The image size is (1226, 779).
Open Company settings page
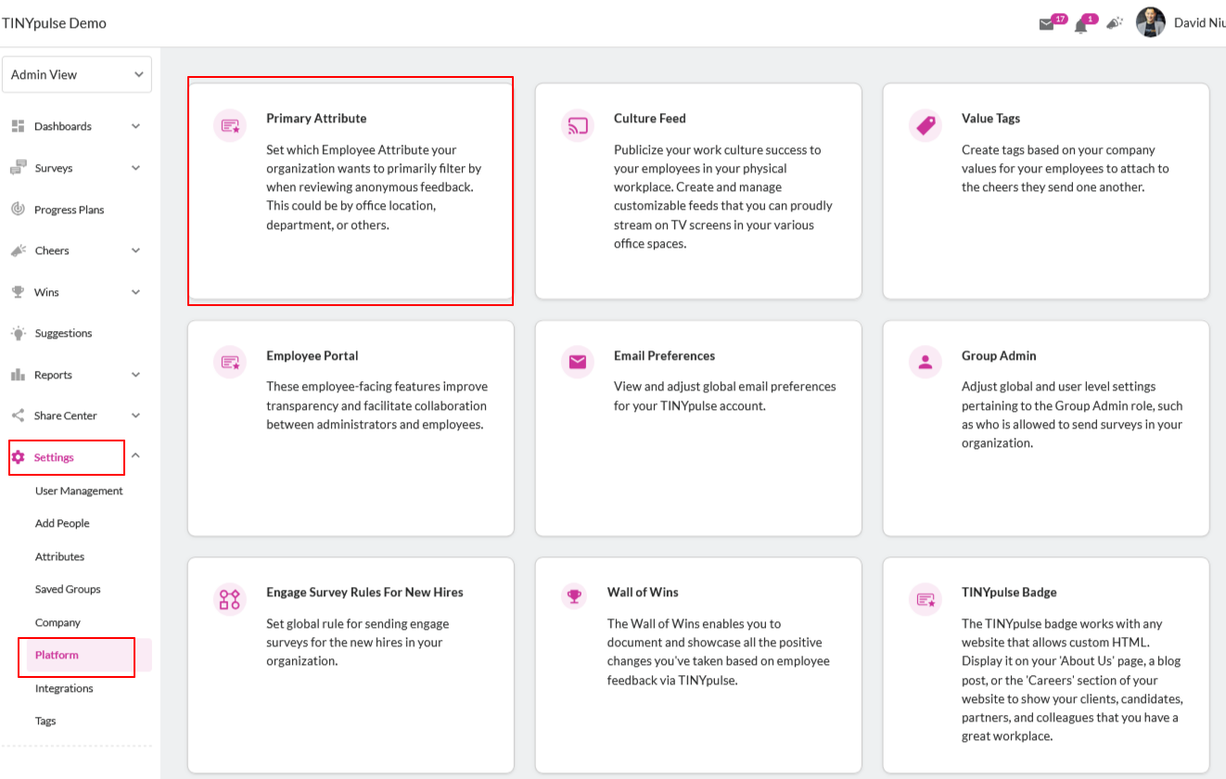point(57,622)
